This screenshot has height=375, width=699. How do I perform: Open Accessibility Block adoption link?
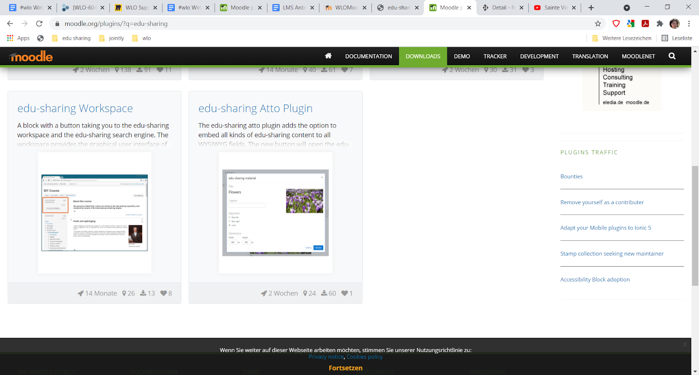595,279
